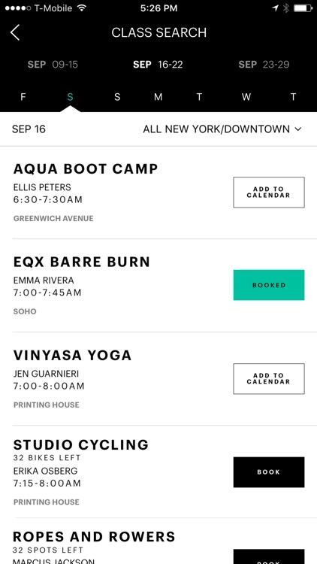Book the Ropes and Rowers class
This screenshot has height=564, width=317.
pyautogui.click(x=269, y=556)
